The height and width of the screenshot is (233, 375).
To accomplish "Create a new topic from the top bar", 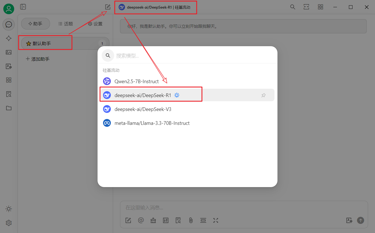I will (x=108, y=7).
